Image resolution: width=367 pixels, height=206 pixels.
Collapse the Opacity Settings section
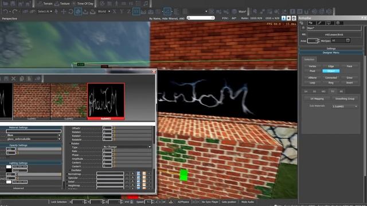[x=30, y=145]
